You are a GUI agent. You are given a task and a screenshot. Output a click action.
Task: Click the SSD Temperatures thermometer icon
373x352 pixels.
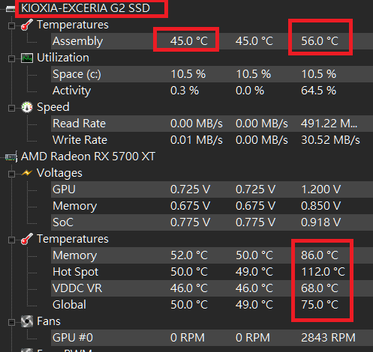(x=27, y=25)
